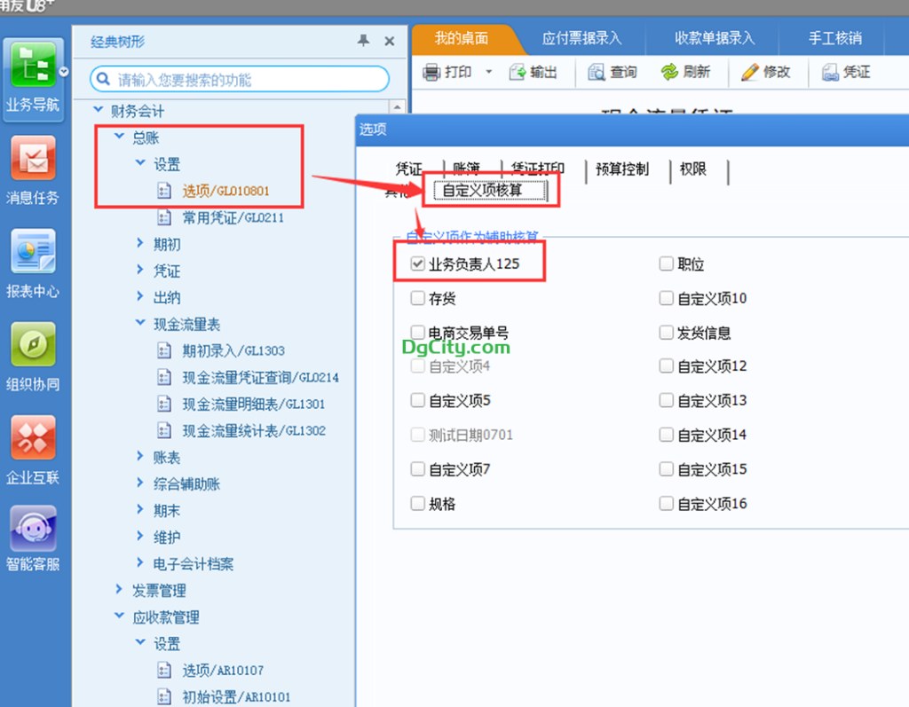Check the 发货信息 checkbox
This screenshot has width=909, height=707.
click(x=667, y=334)
